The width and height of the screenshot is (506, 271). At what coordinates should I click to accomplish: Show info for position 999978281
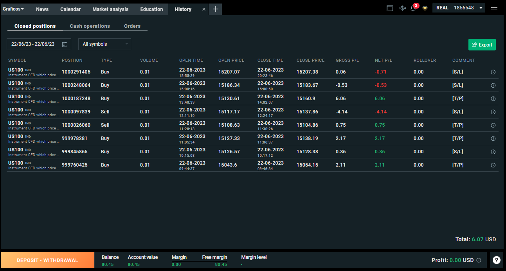coord(493,138)
